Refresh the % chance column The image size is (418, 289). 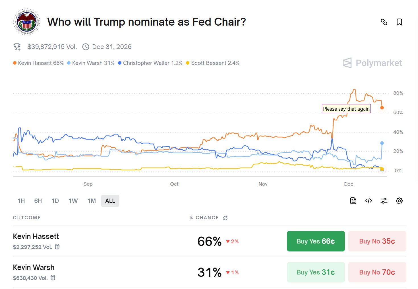coord(225,218)
